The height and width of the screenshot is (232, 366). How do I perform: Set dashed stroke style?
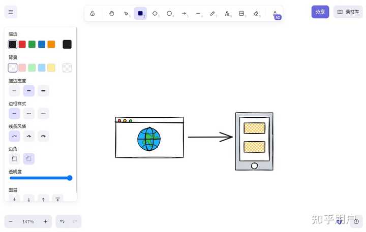click(28, 114)
